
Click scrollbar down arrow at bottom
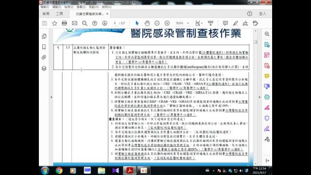(x=255, y=164)
